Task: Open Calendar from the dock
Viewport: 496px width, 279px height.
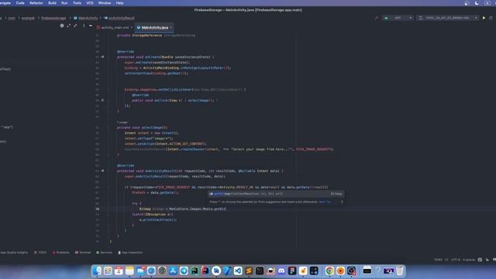Action: (119, 270)
